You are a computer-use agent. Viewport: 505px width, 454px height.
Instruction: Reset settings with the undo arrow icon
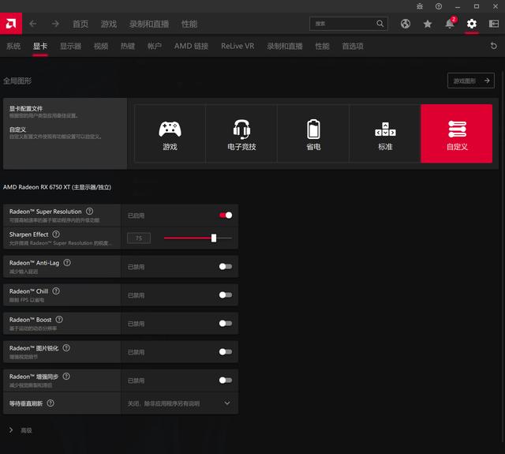[493, 46]
